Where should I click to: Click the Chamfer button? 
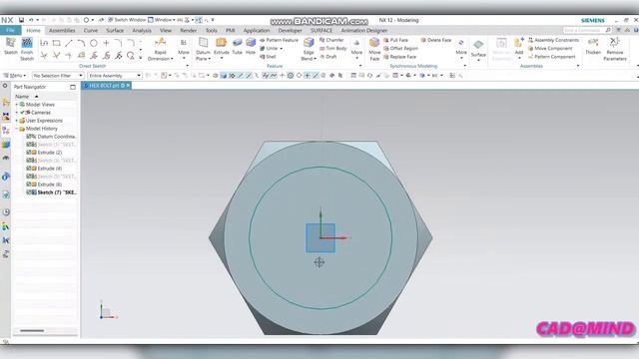[x=331, y=40]
